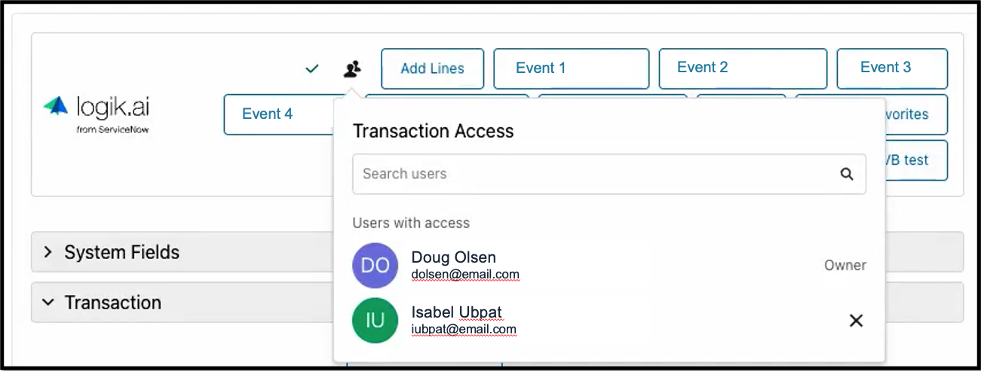Image resolution: width=981 pixels, height=371 pixels.
Task: Remove Isabel Ubpat's access with X
Action: (x=856, y=321)
